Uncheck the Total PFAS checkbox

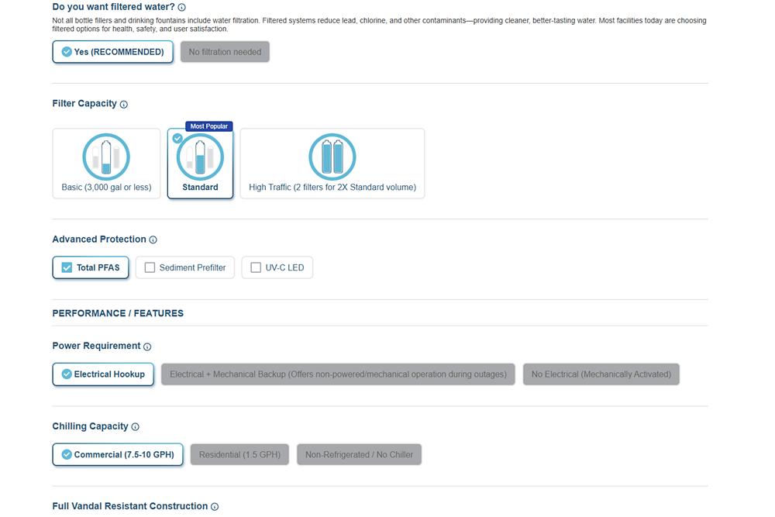coord(67,267)
